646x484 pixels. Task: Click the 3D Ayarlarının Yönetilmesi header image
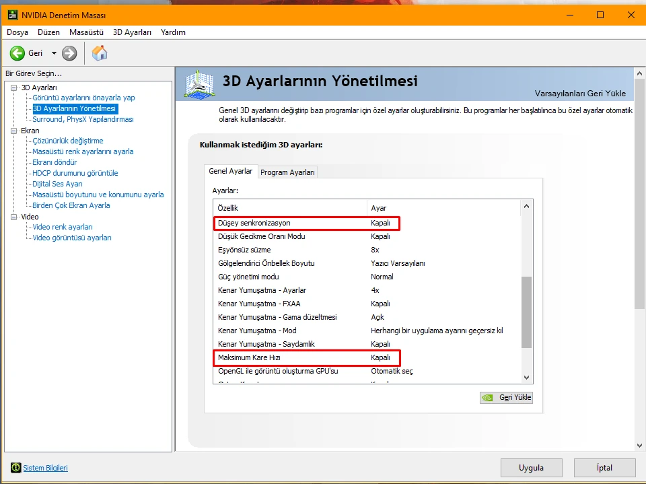[199, 85]
